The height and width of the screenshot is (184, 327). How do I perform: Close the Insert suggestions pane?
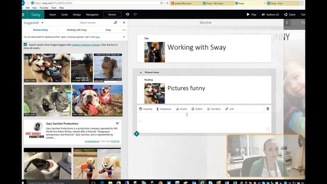[124, 22]
